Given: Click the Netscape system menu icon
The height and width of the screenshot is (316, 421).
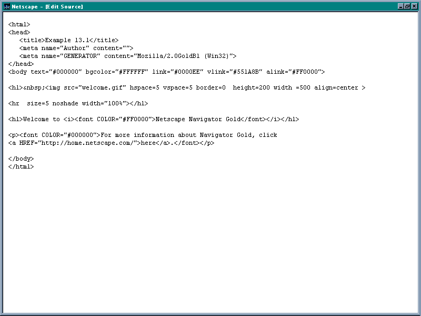Looking at the screenshot, I should (x=6, y=6).
